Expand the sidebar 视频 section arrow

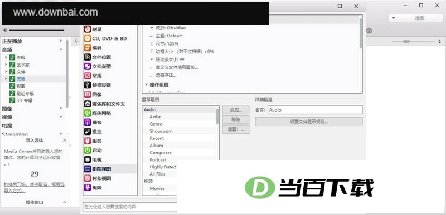pyautogui.click(x=61, y=117)
